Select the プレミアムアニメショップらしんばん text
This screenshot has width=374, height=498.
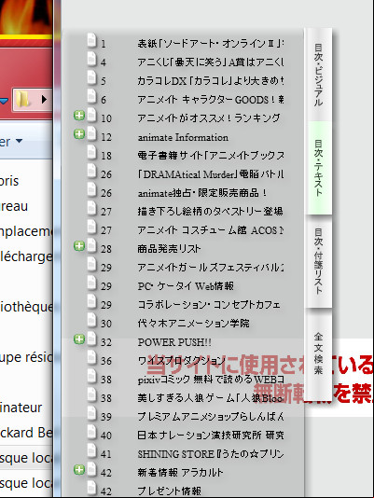[211, 416]
